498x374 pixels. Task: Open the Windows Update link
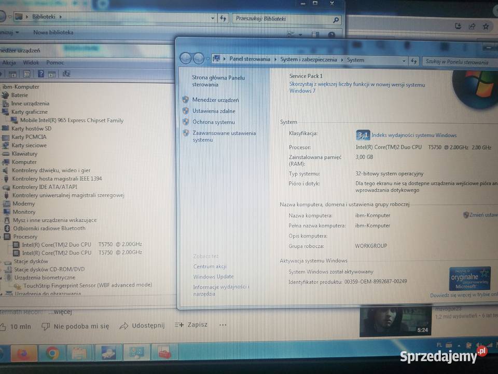coord(213,277)
